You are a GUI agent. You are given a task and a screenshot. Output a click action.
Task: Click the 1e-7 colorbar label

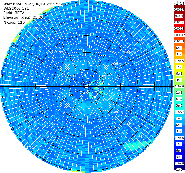click(x=179, y=118)
